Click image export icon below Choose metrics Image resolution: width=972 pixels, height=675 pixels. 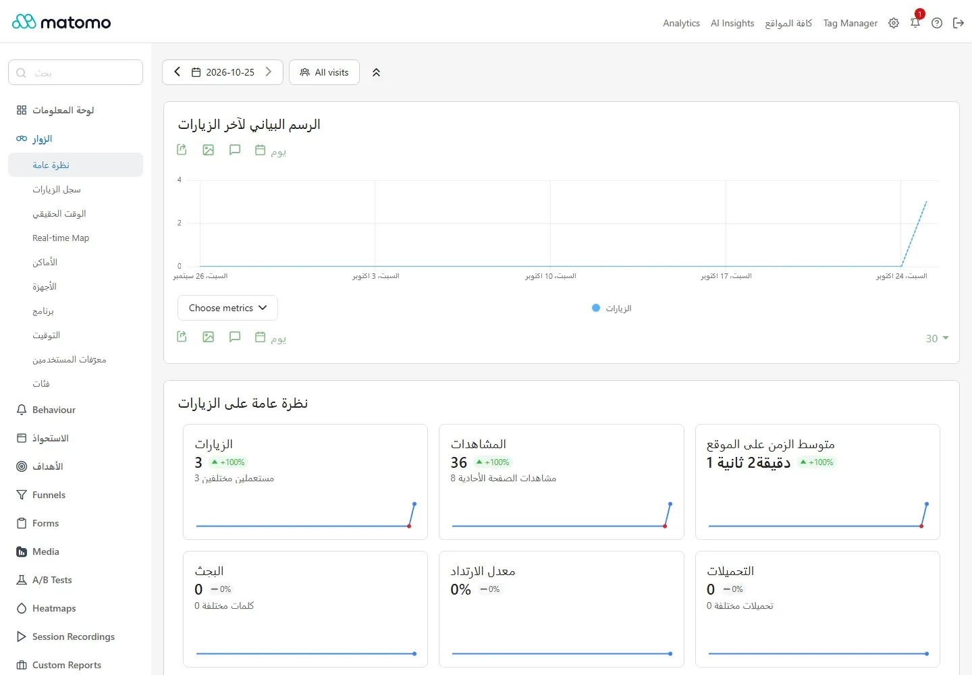208,337
